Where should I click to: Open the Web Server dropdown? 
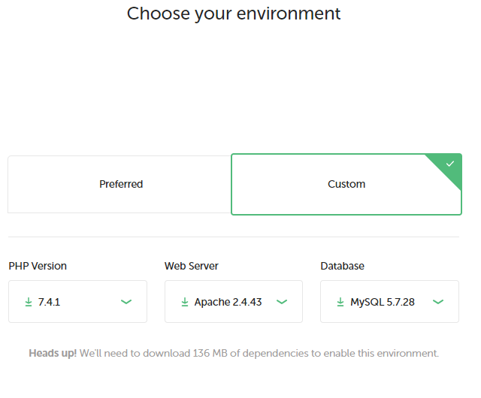234,301
